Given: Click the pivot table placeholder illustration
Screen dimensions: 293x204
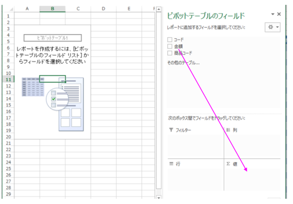Looking at the screenshot, I should [53, 104].
